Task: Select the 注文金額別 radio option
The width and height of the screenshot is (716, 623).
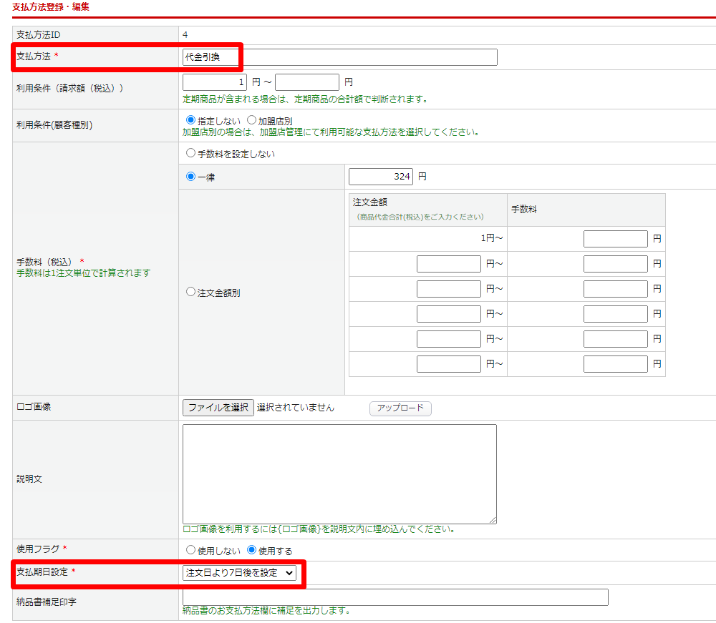Action: pos(190,293)
